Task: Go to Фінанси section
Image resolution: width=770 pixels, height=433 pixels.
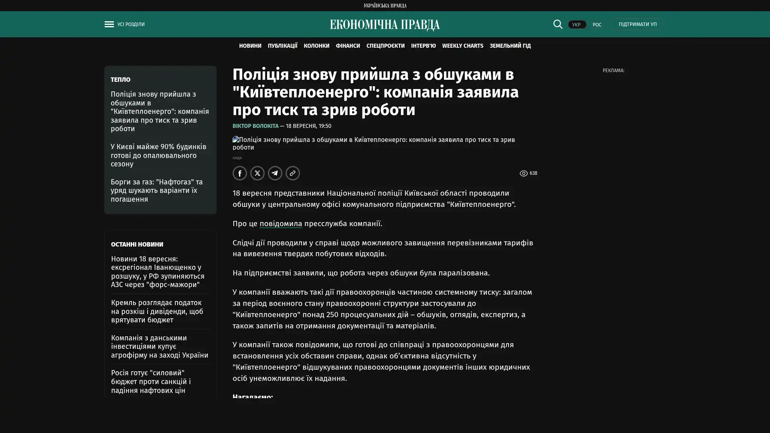Action: coord(348,46)
